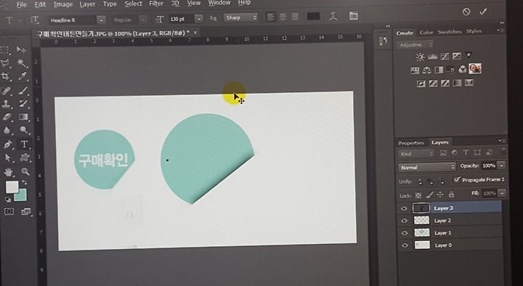Uncheck Propagate Frame 1
This screenshot has height=286, width=523.
pyautogui.click(x=457, y=180)
